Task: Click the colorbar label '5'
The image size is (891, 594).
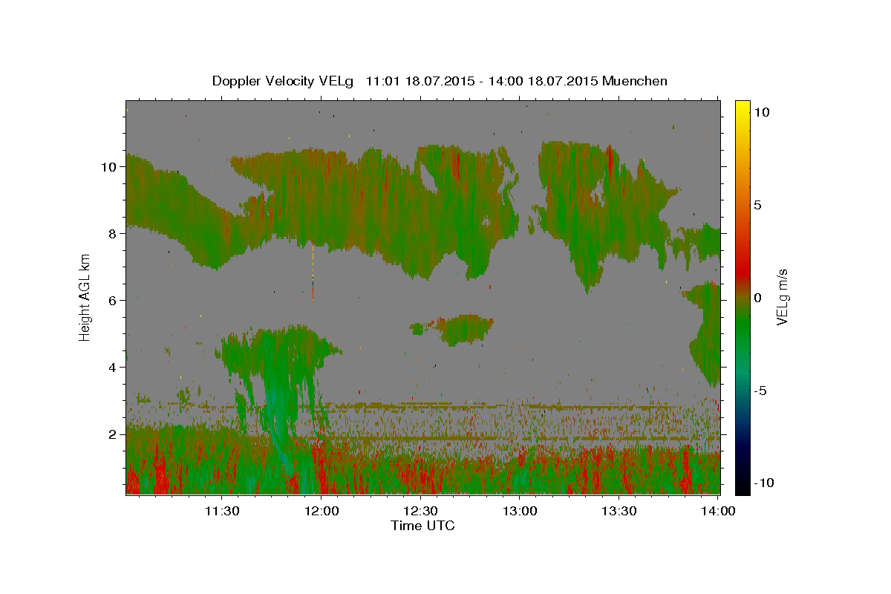Action: (758, 204)
